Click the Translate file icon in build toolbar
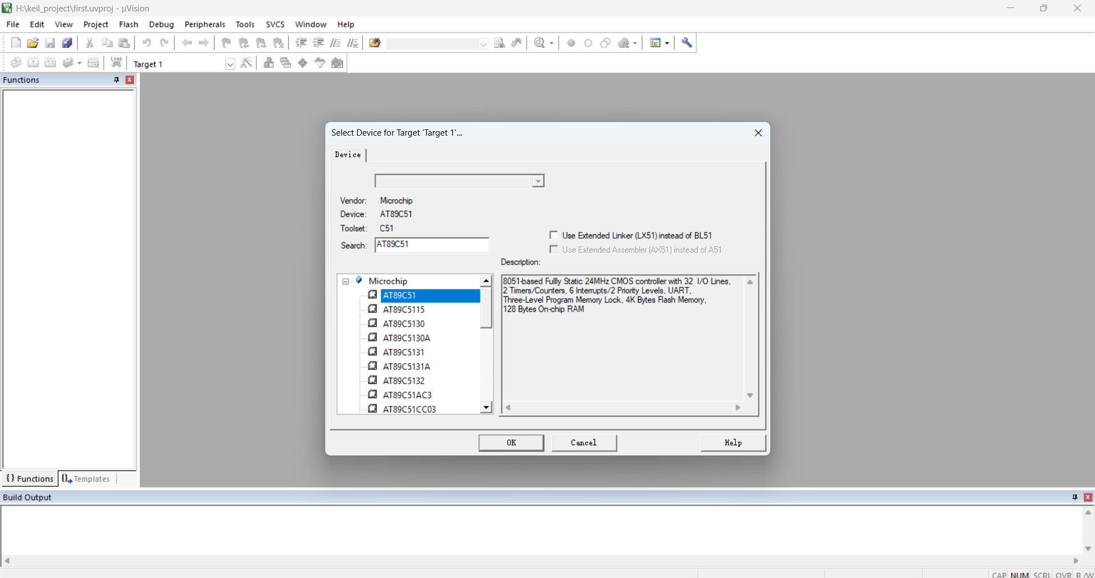The image size is (1095, 578). point(16,63)
